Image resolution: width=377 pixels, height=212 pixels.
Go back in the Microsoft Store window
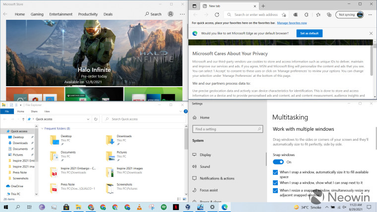[5, 14]
